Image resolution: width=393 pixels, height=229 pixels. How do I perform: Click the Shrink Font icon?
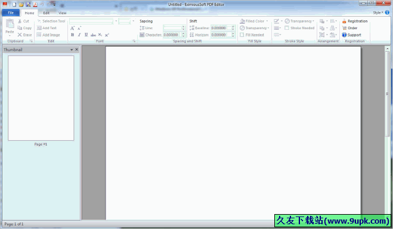click(79, 28)
